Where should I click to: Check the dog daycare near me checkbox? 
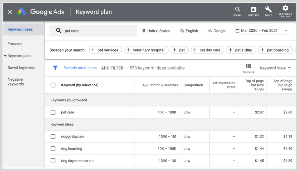[x=53, y=161]
